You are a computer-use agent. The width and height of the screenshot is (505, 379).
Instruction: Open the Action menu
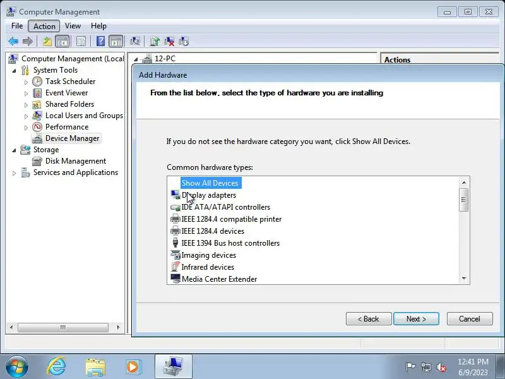coord(44,26)
